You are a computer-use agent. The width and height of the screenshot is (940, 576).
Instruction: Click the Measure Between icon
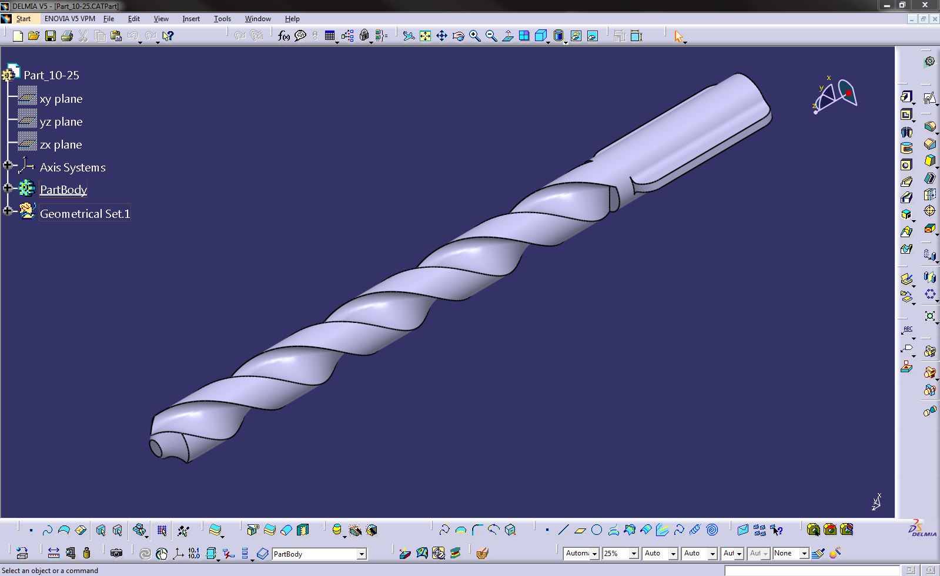tap(53, 553)
